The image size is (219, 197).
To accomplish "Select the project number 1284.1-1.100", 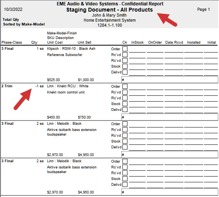I will pyautogui.click(x=110, y=25).
